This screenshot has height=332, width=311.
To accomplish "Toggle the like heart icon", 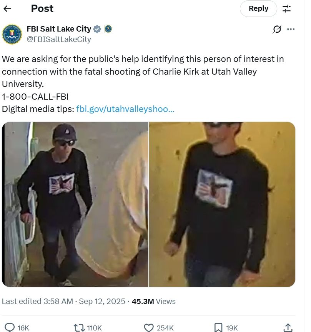I will [x=149, y=328].
